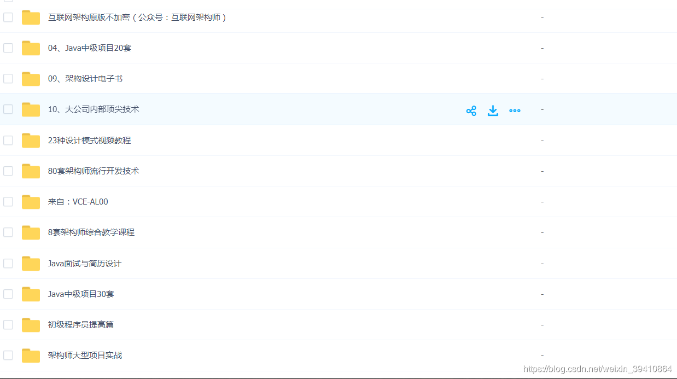Open folder name Java面试与简历设计
Screen dimensions: 677x379
[85, 264]
